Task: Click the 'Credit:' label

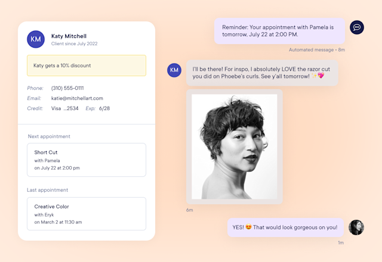Action: pos(35,108)
